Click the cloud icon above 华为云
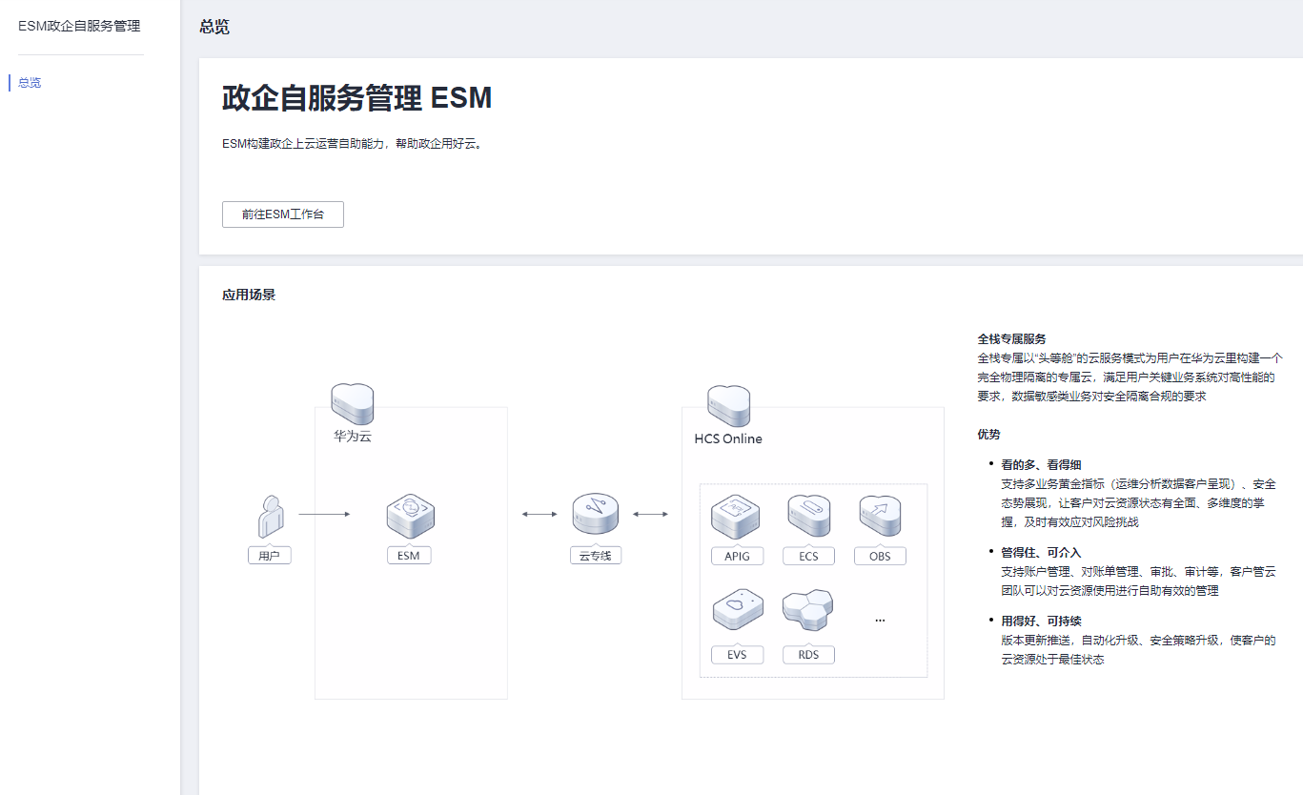This screenshot has height=795, width=1303. 352,404
